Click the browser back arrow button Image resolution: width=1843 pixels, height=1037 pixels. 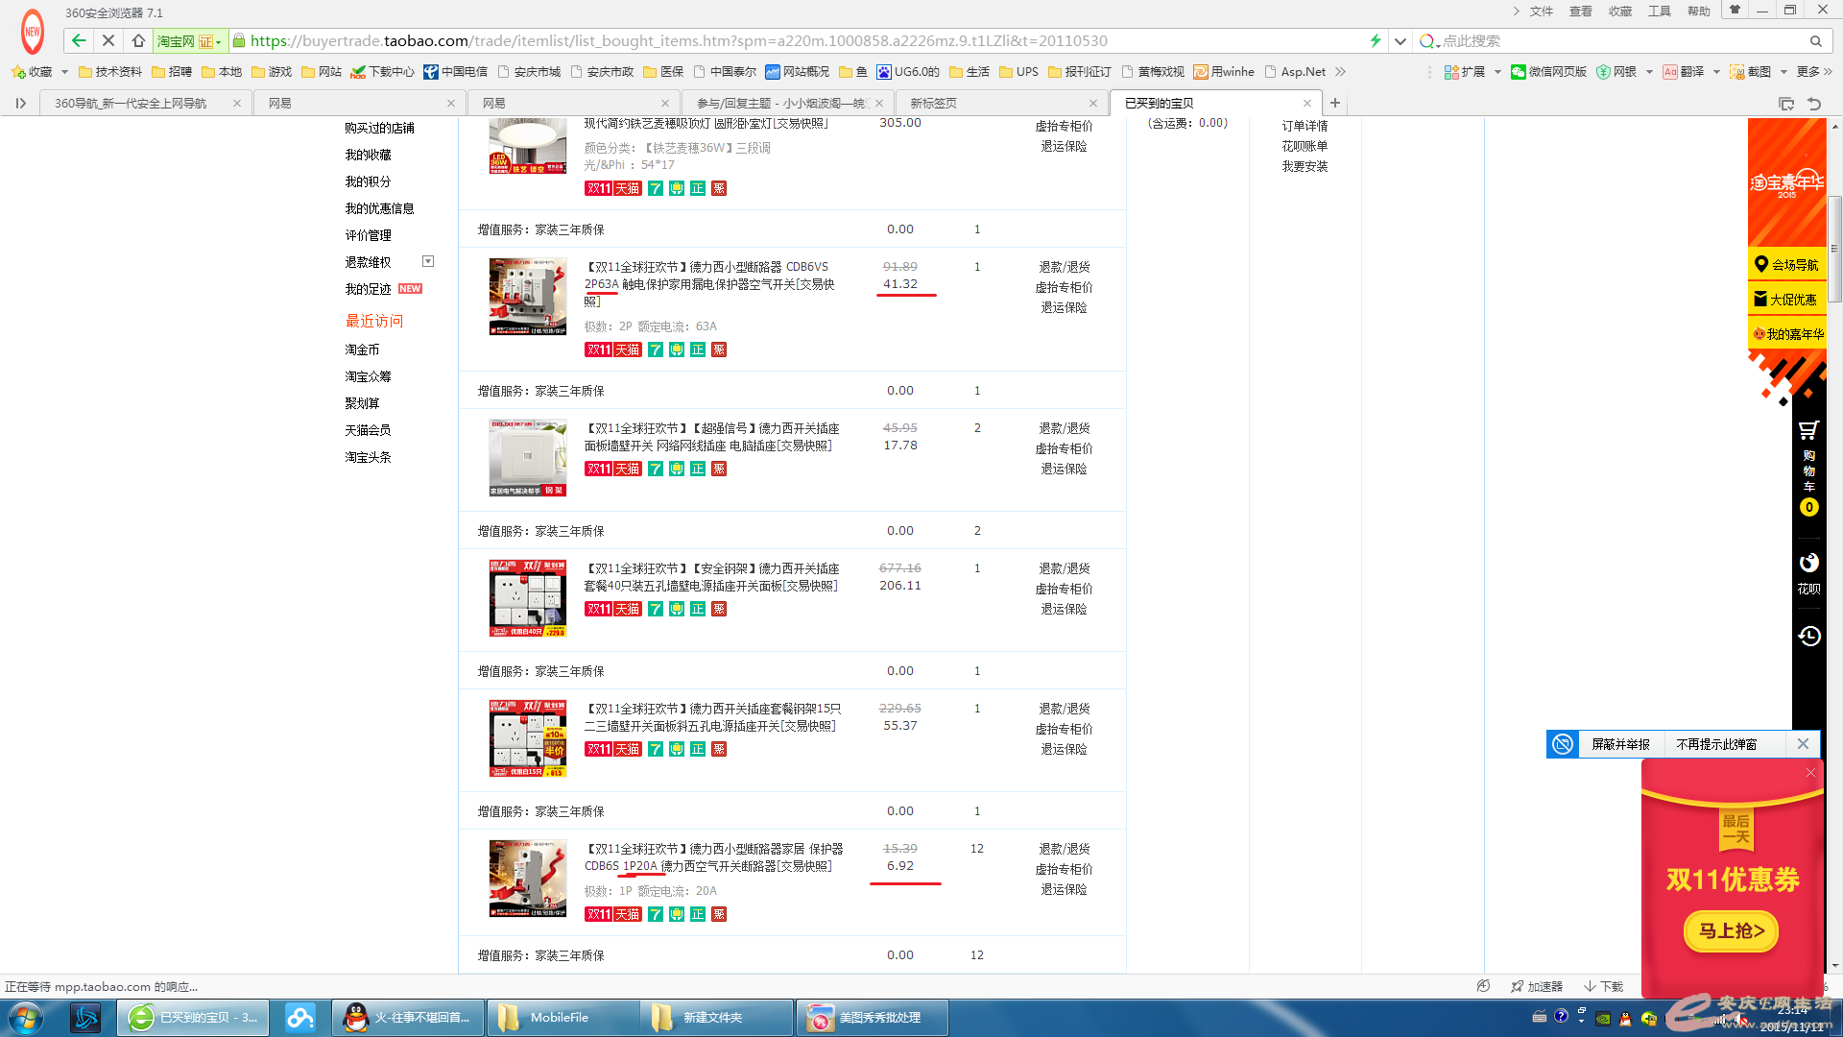click(79, 40)
